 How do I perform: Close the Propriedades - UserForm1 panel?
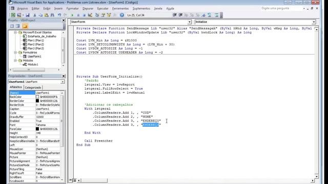click(64, 76)
